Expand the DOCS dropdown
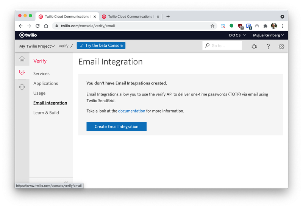Viewport: 303px width, 208px height. (x=237, y=35)
